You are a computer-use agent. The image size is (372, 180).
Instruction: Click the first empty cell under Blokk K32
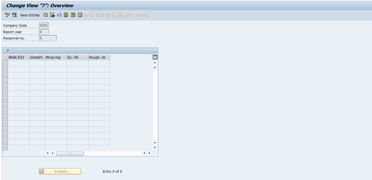tap(19, 63)
